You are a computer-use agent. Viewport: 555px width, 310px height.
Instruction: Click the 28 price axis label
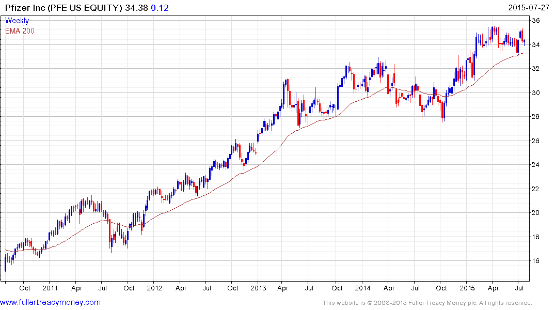[535, 117]
